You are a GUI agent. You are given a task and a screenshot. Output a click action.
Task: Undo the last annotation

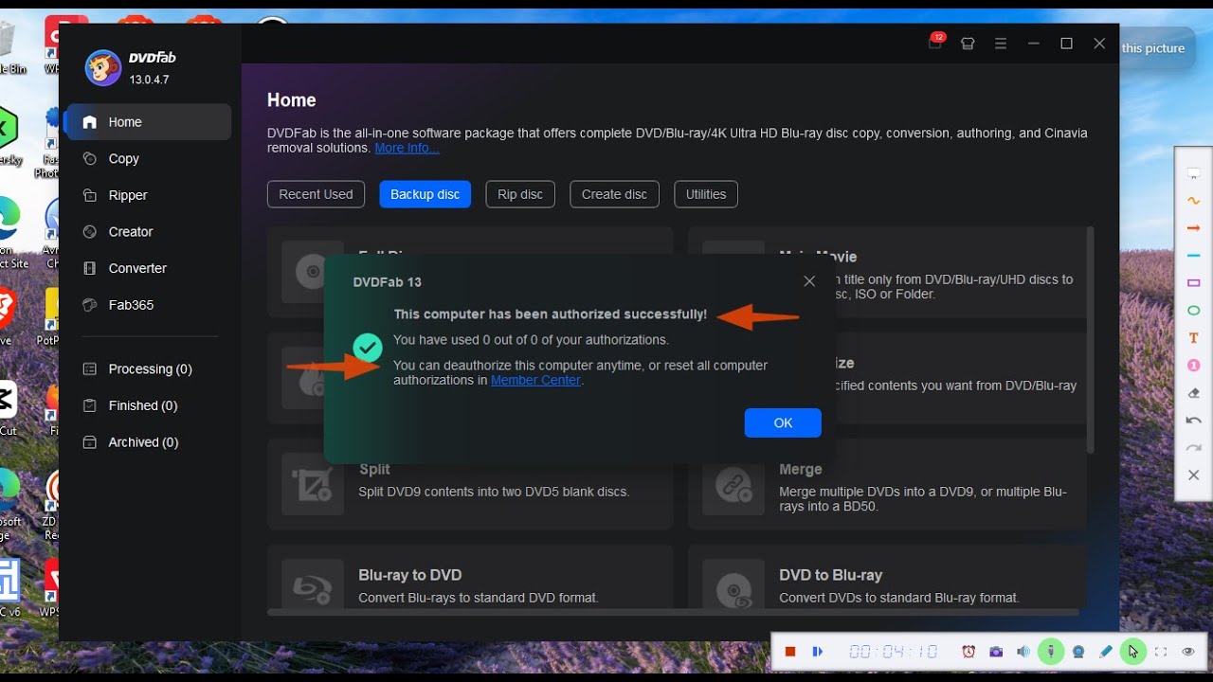coord(1194,421)
